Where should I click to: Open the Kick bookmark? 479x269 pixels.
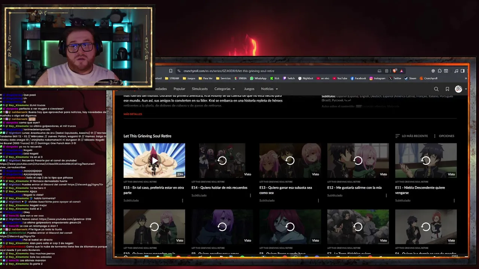pyautogui.click(x=275, y=78)
